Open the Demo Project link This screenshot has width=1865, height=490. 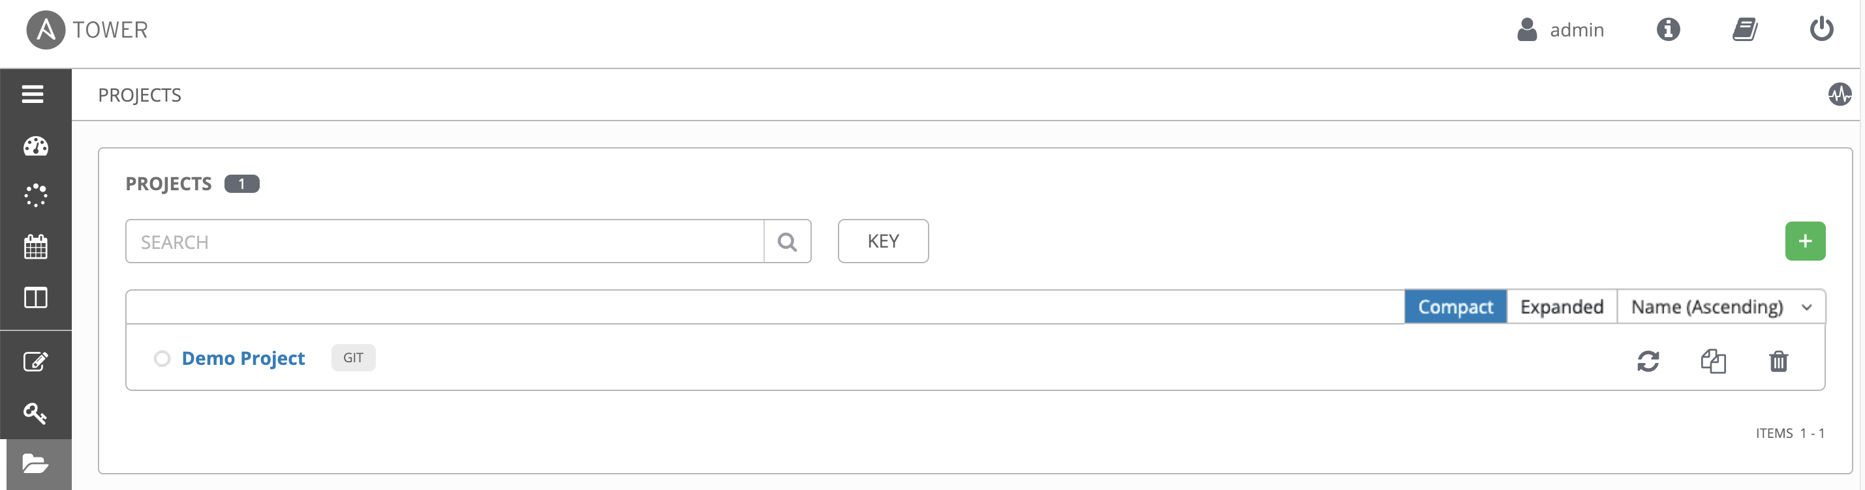coord(243,358)
